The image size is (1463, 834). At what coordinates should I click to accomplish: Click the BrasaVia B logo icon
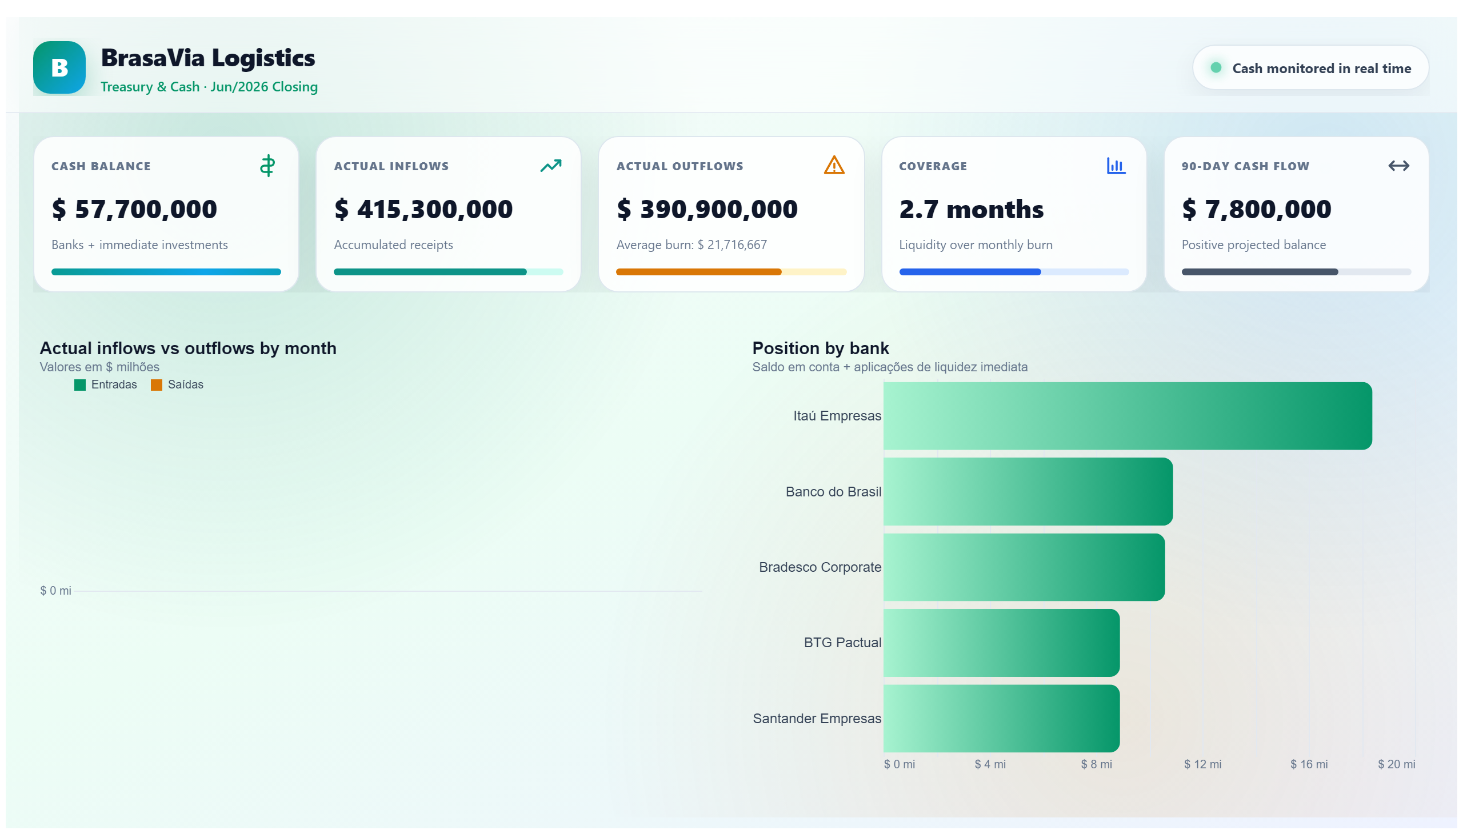[59, 67]
